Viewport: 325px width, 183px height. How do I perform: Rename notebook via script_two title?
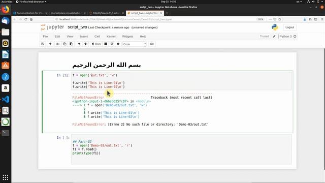pos(77,27)
